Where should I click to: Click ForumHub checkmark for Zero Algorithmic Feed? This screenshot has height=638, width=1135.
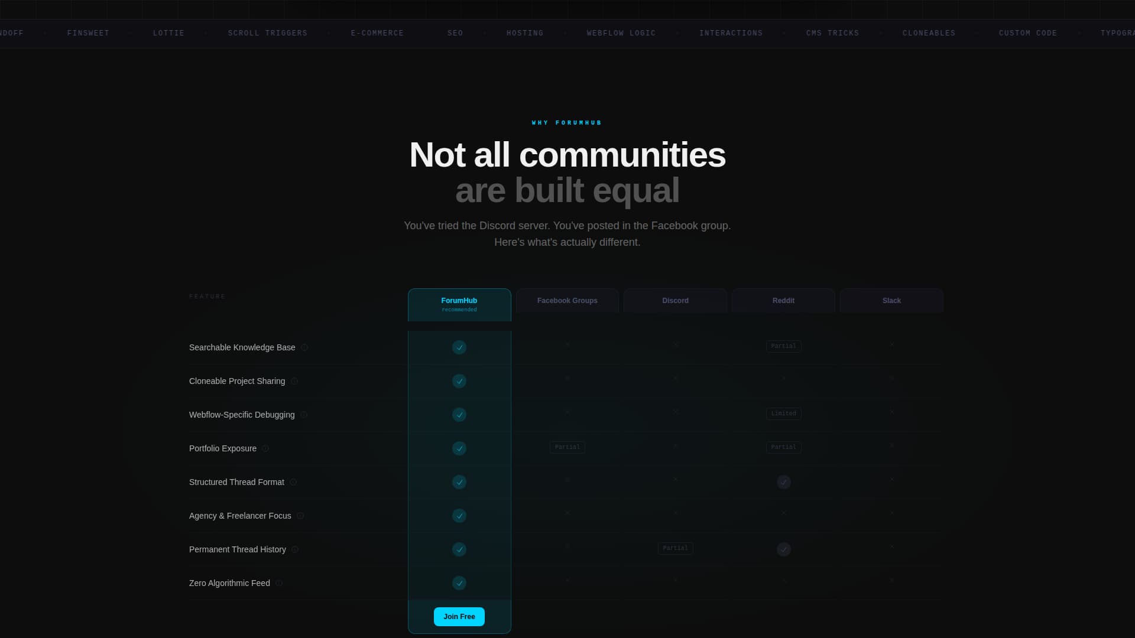[459, 583]
